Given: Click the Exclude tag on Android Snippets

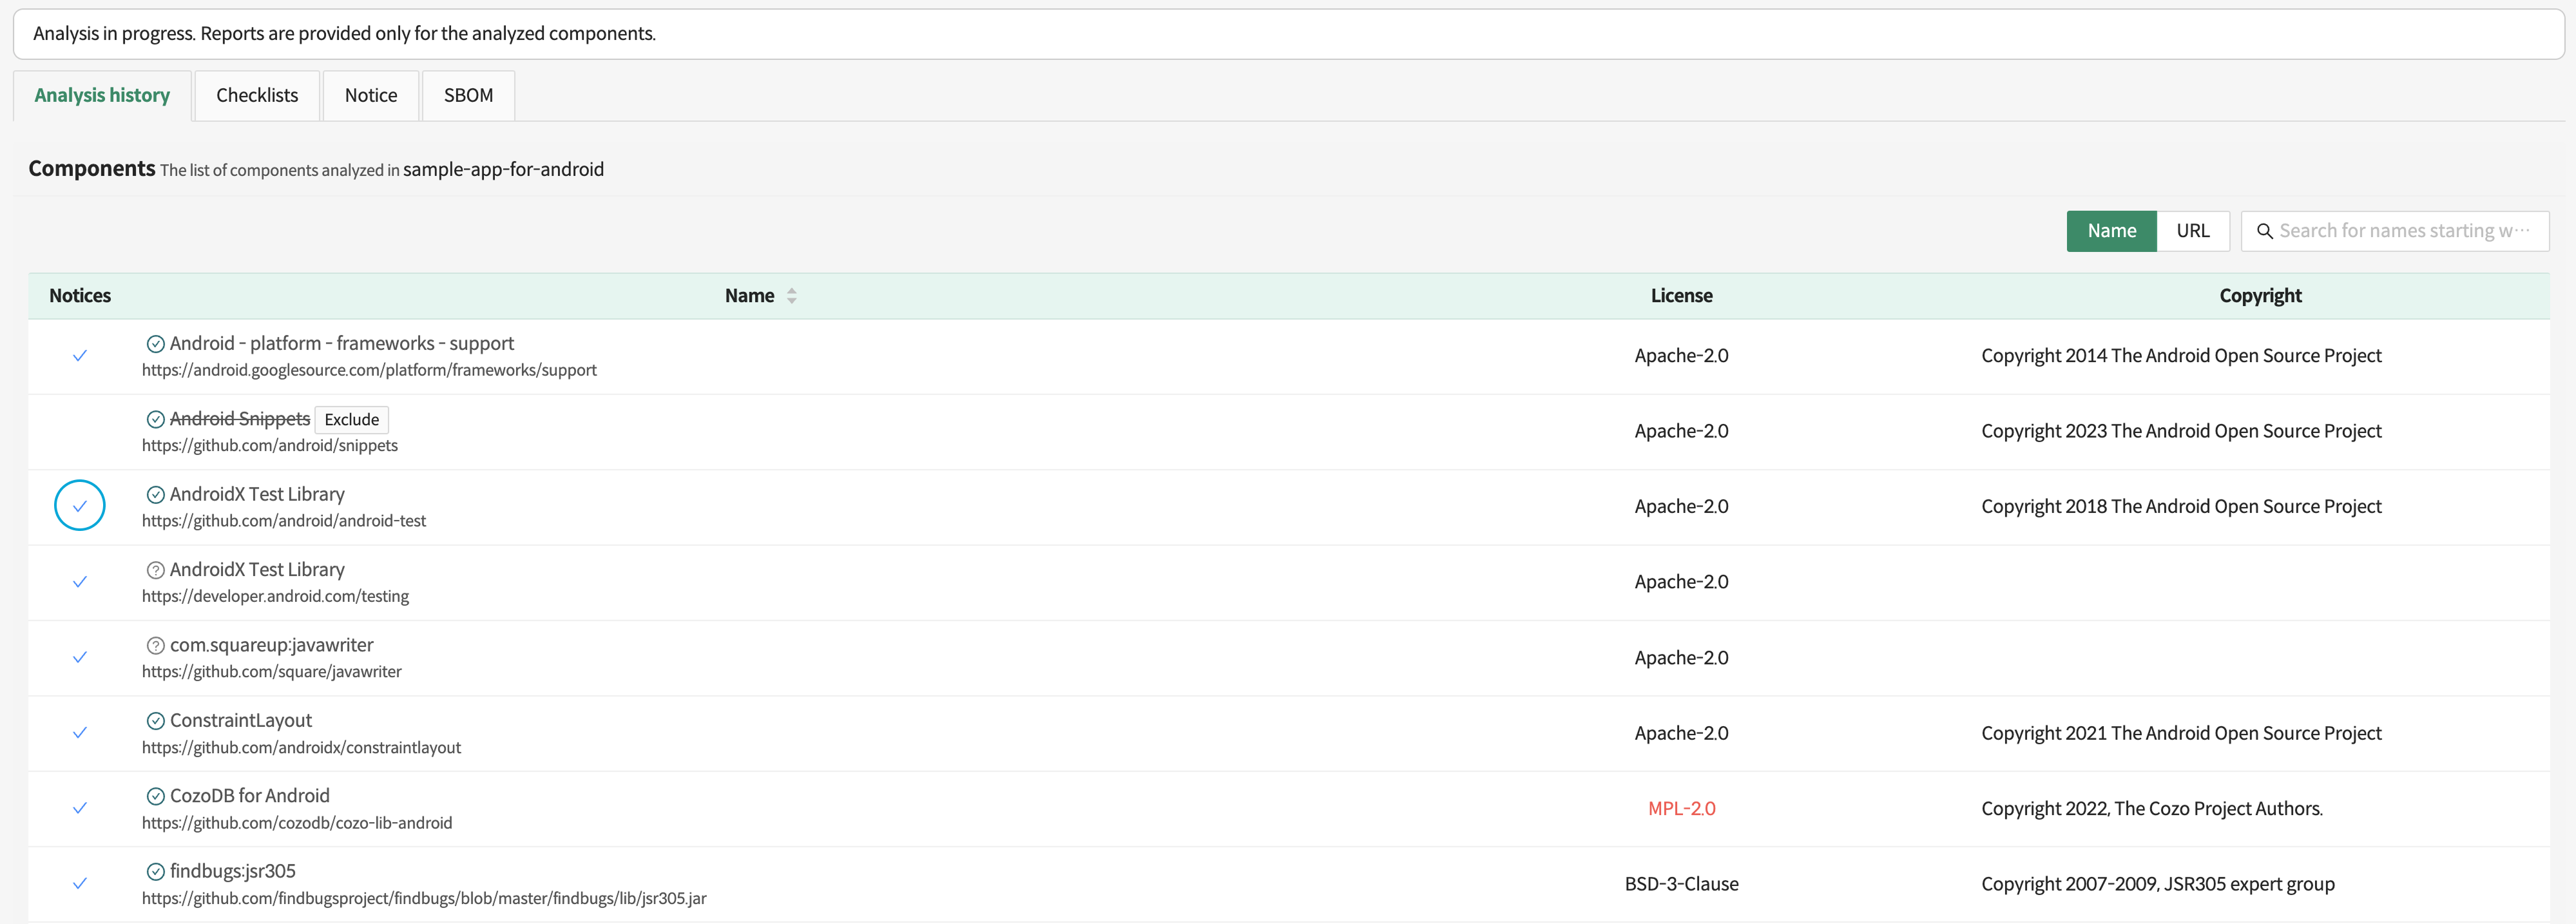Looking at the screenshot, I should [351, 420].
